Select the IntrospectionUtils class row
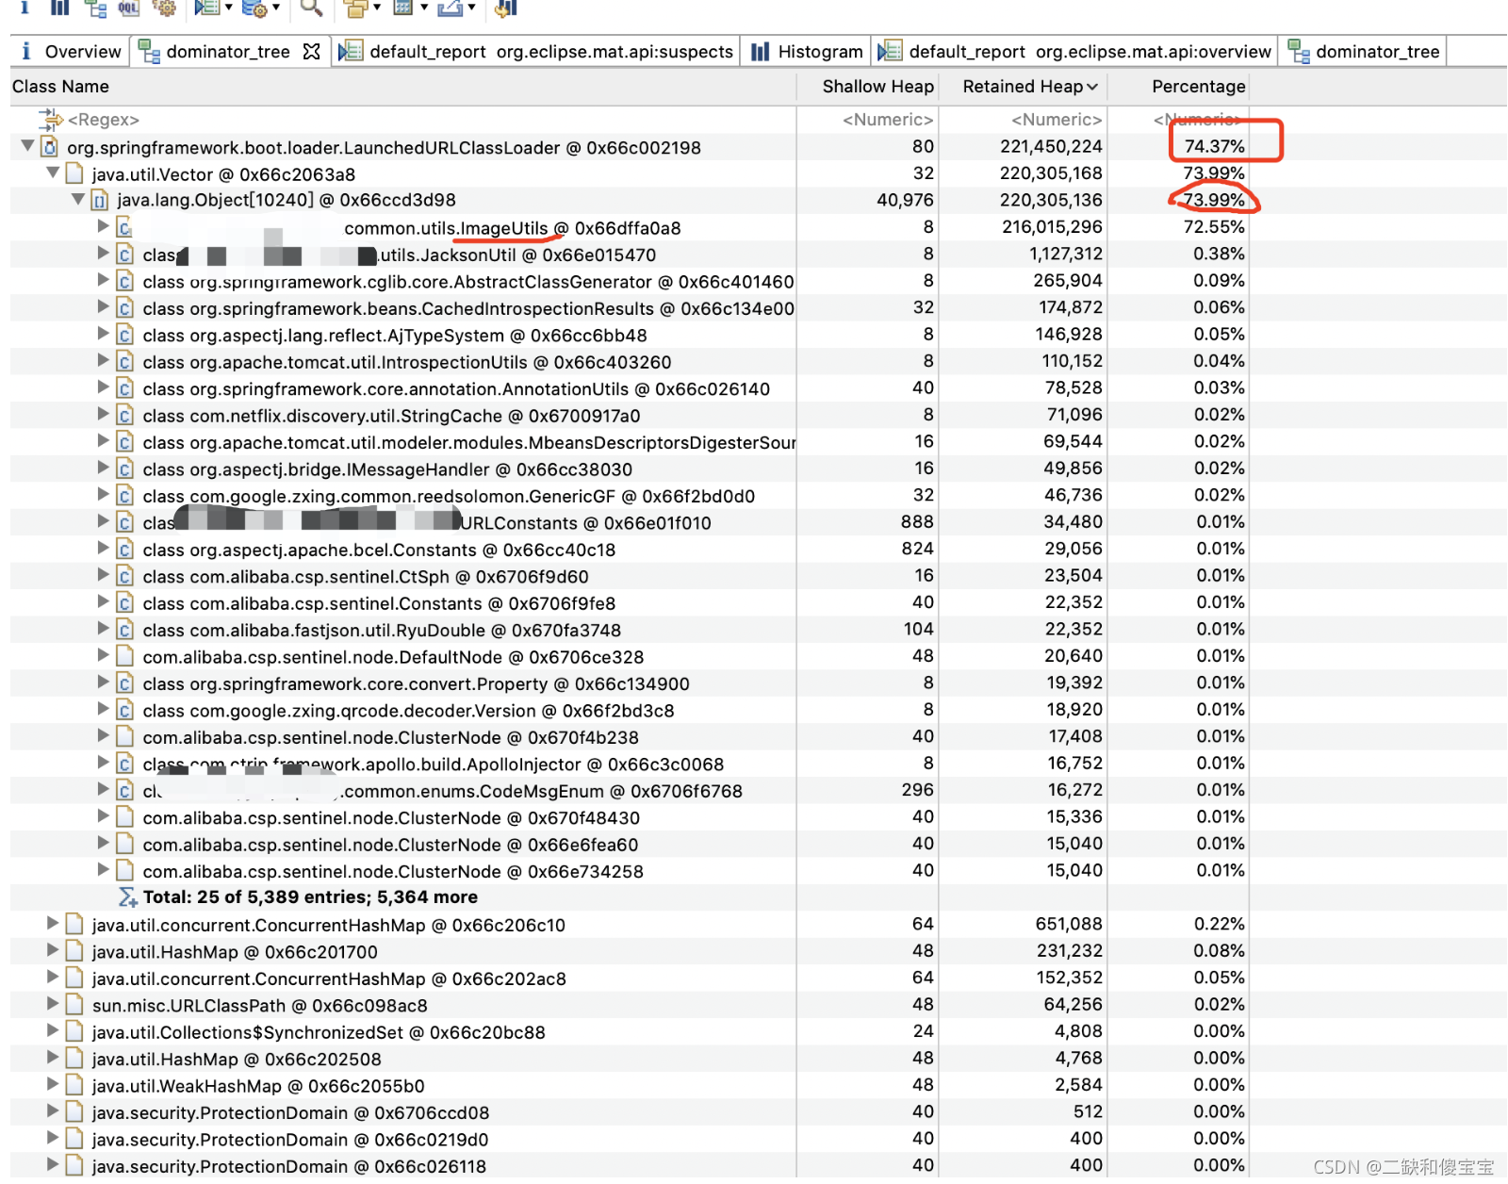 click(629, 362)
